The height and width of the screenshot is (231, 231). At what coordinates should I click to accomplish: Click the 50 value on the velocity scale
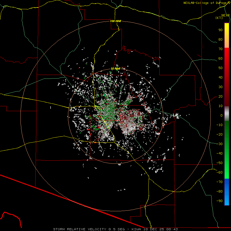(220, 68)
